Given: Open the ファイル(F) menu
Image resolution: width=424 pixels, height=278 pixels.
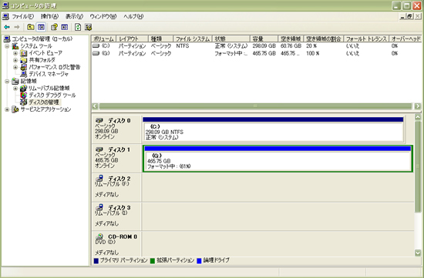Looking at the screenshot, I should point(22,16).
